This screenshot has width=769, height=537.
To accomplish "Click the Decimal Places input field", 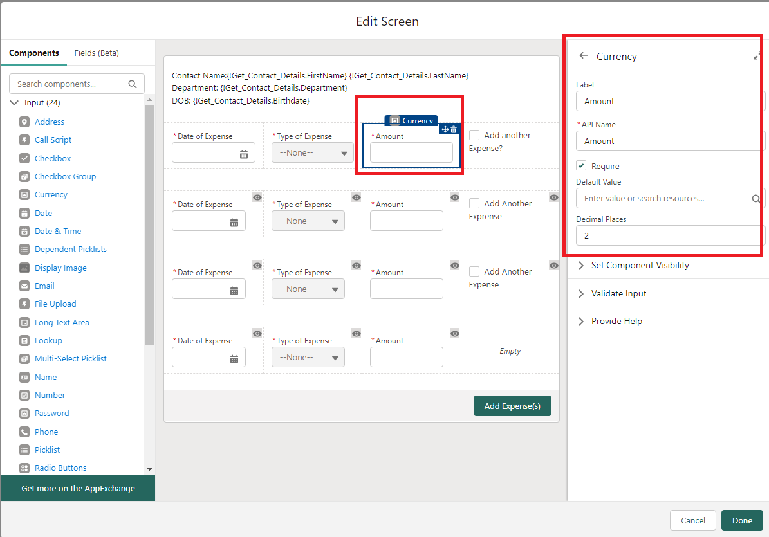I will pyautogui.click(x=669, y=235).
